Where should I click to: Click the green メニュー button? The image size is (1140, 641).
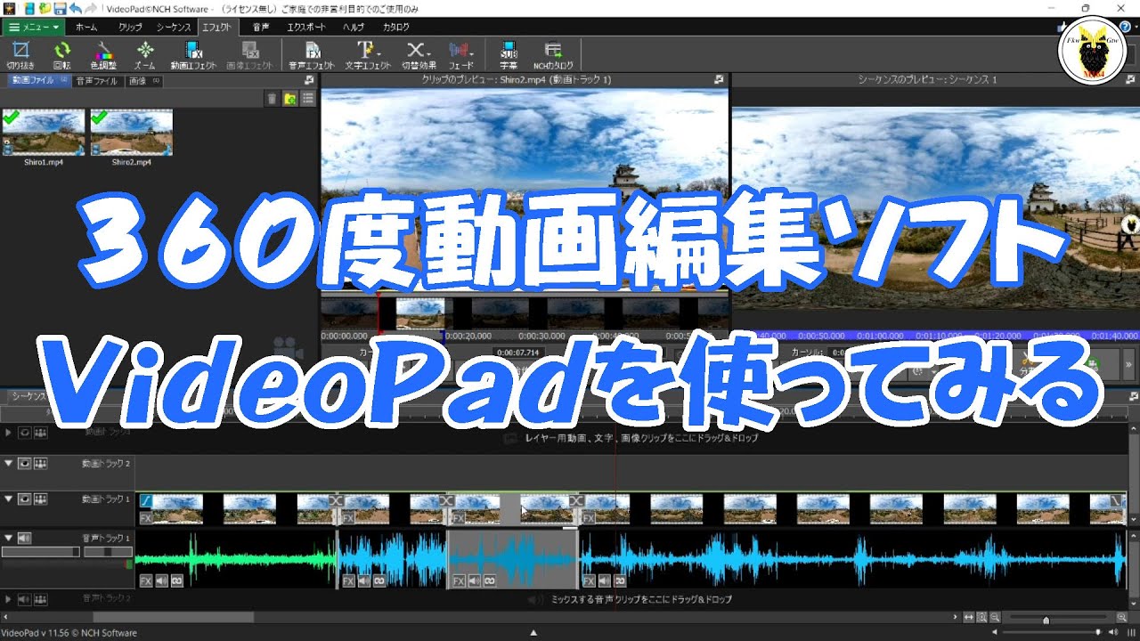click(x=34, y=28)
